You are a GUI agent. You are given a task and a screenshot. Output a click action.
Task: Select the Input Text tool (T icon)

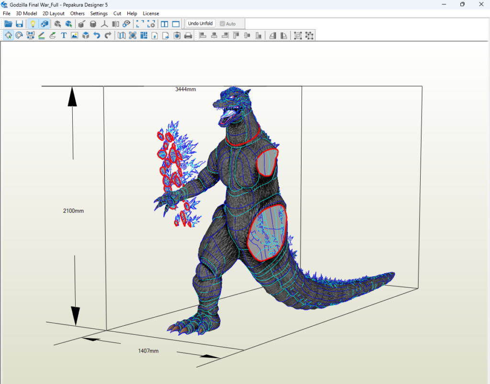63,35
